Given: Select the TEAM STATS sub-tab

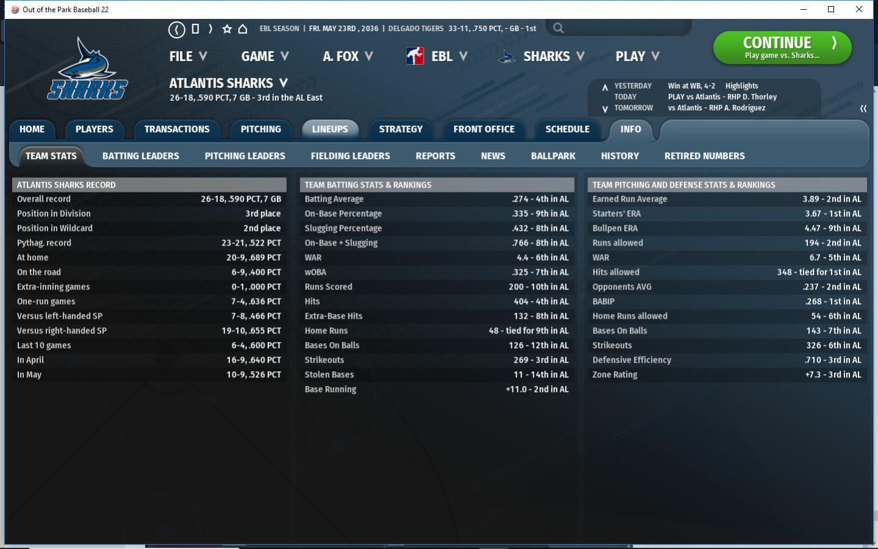Looking at the screenshot, I should (x=51, y=156).
